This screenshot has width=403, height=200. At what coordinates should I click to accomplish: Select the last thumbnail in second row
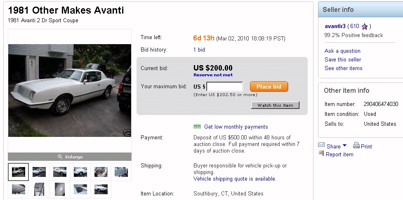click(101, 189)
